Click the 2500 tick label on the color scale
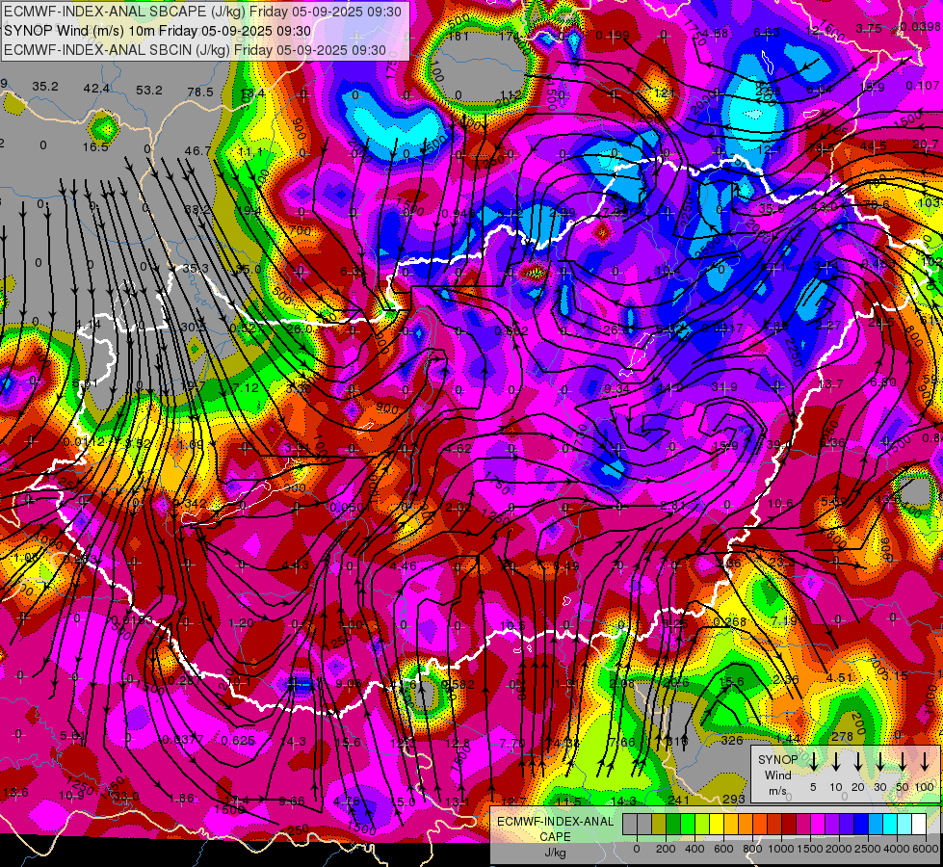This screenshot has width=943, height=867. click(x=868, y=849)
